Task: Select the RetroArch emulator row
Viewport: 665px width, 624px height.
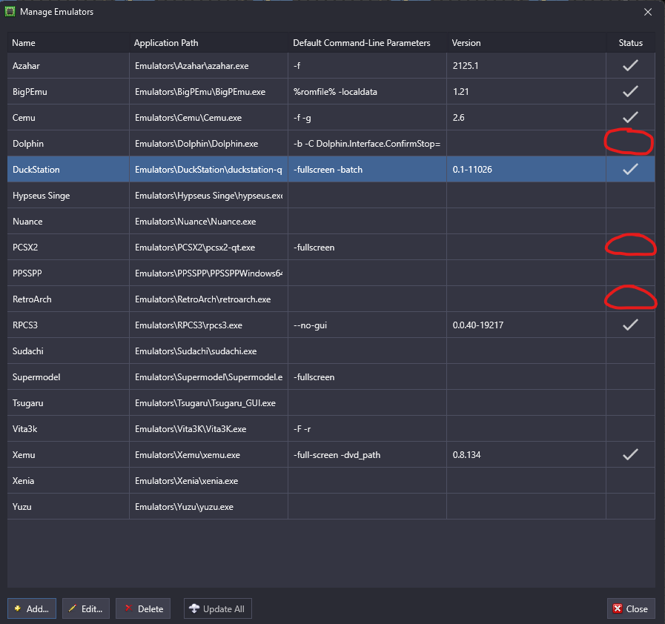Action: click(32, 299)
